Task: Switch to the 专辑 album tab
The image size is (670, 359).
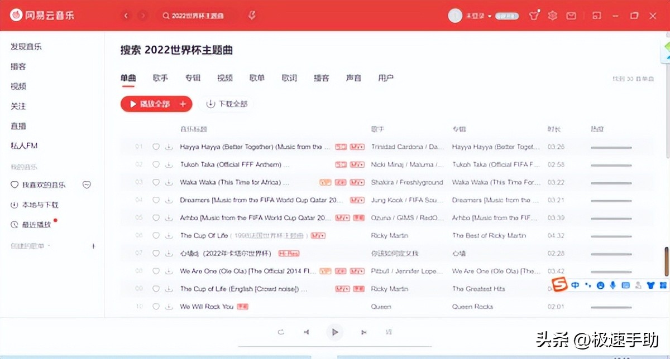Action: [193, 78]
